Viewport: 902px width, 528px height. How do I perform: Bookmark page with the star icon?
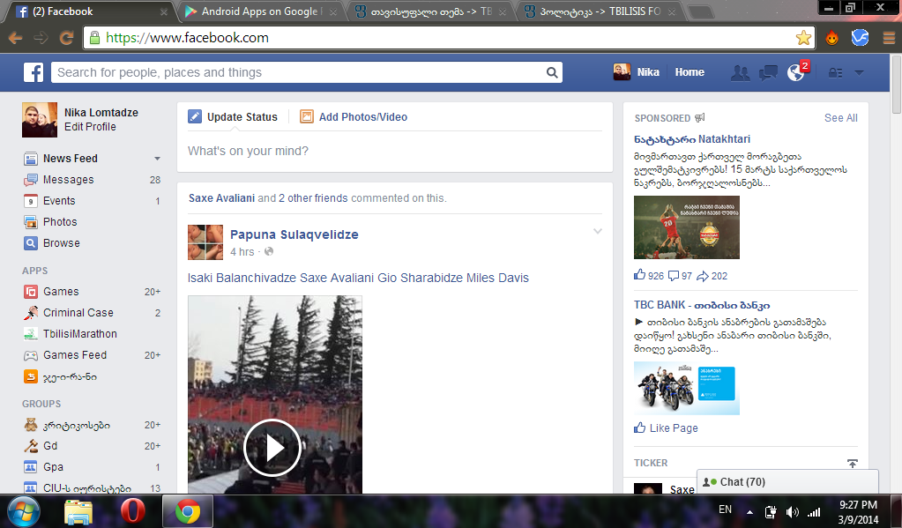pyautogui.click(x=803, y=38)
